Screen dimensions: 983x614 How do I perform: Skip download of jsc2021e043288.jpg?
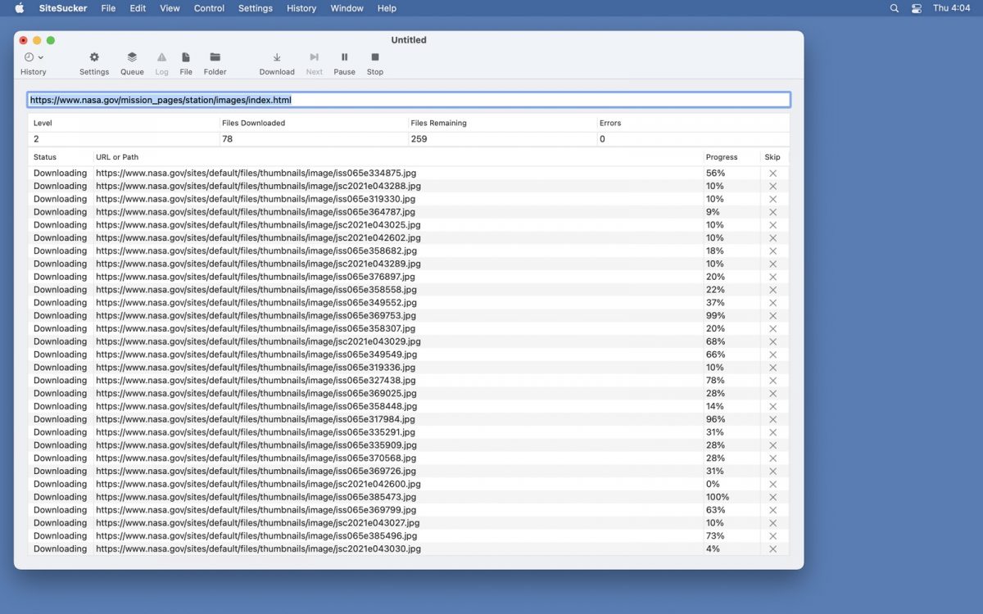(x=772, y=187)
